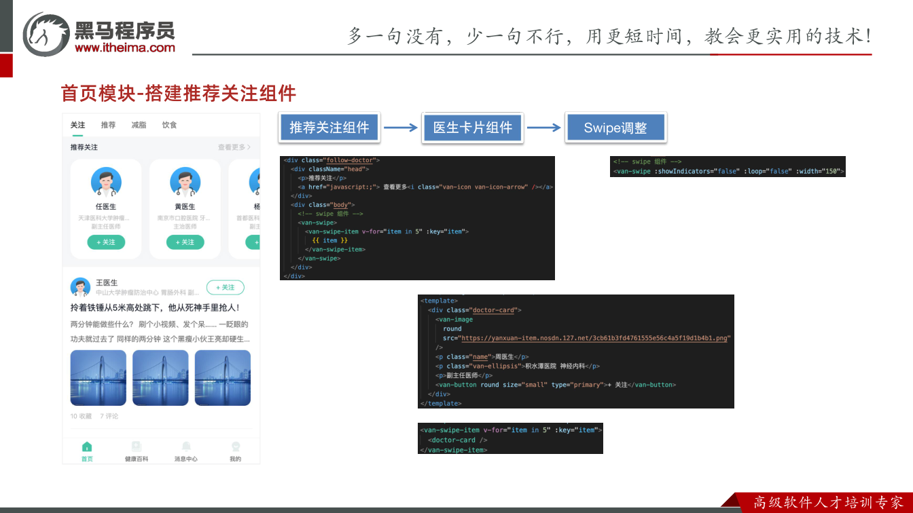
Task: Switch to the 关注 tab
Action: click(x=78, y=125)
